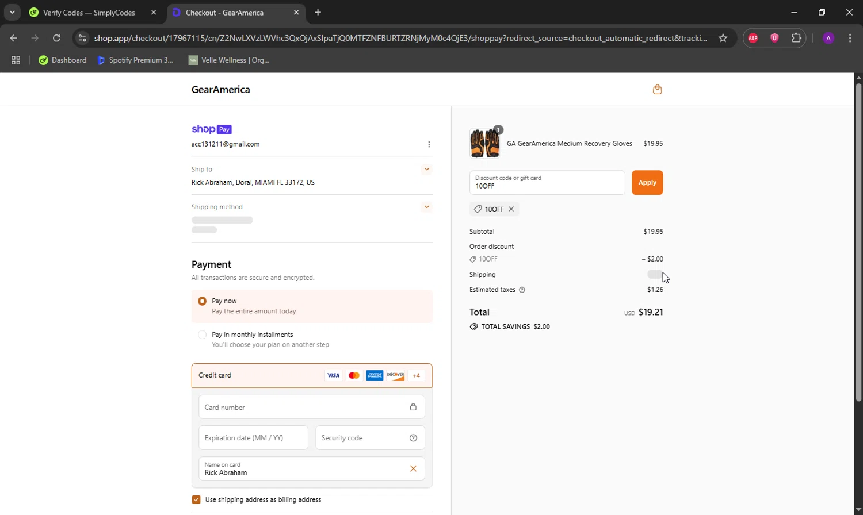Screen dimensions: 863x515
Task: Click the card number lock icon
Action: (x=413, y=407)
